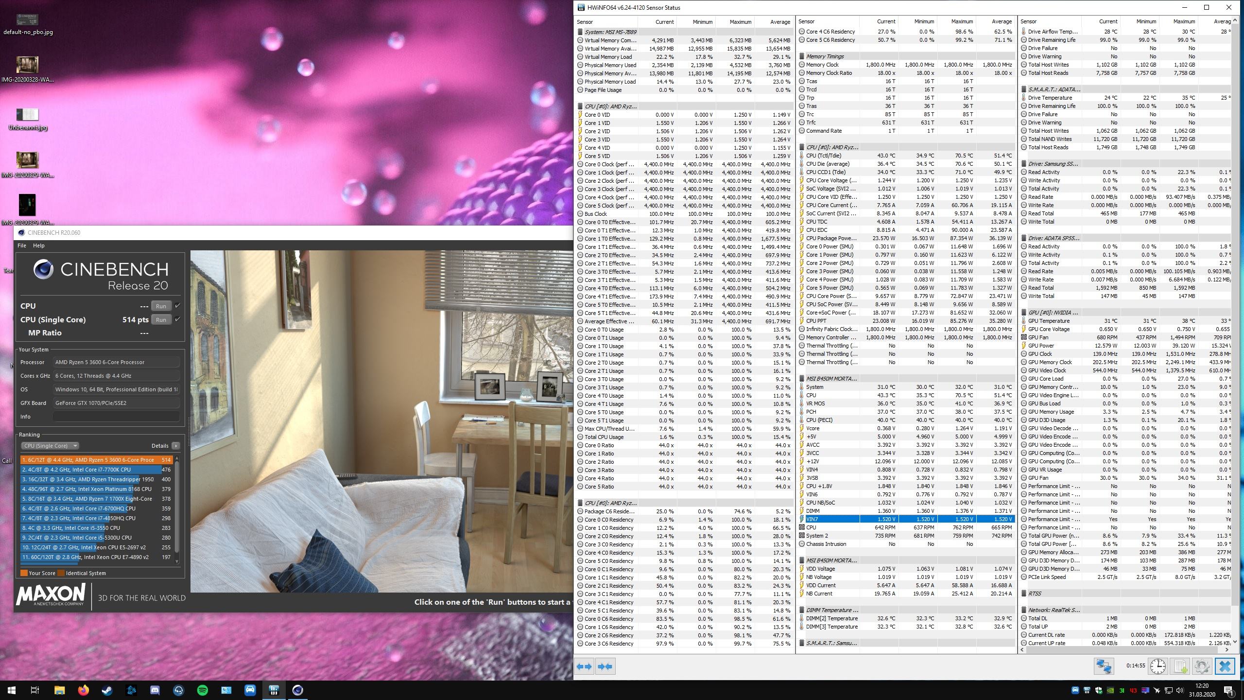Click the middle pane Average column header
This screenshot has width=1244, height=700.
[995, 22]
